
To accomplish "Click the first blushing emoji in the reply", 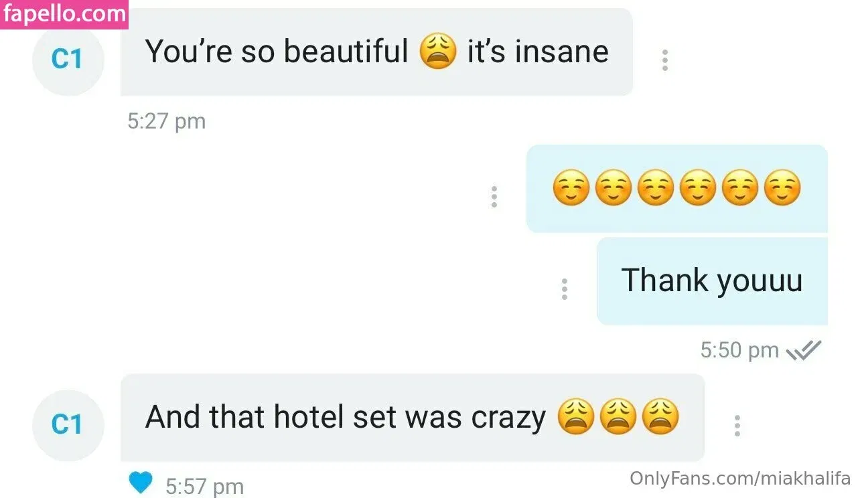I will 571,188.
